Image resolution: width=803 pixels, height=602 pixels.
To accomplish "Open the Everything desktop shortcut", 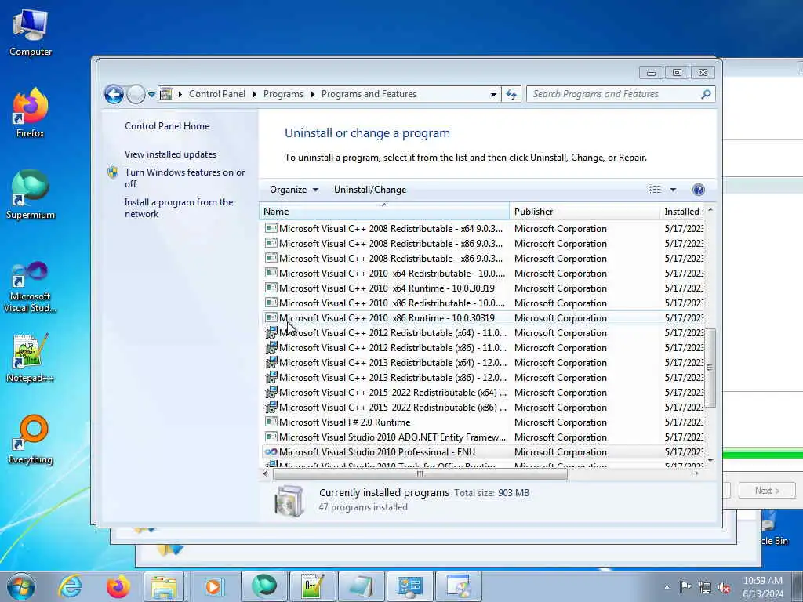I will coord(31,439).
